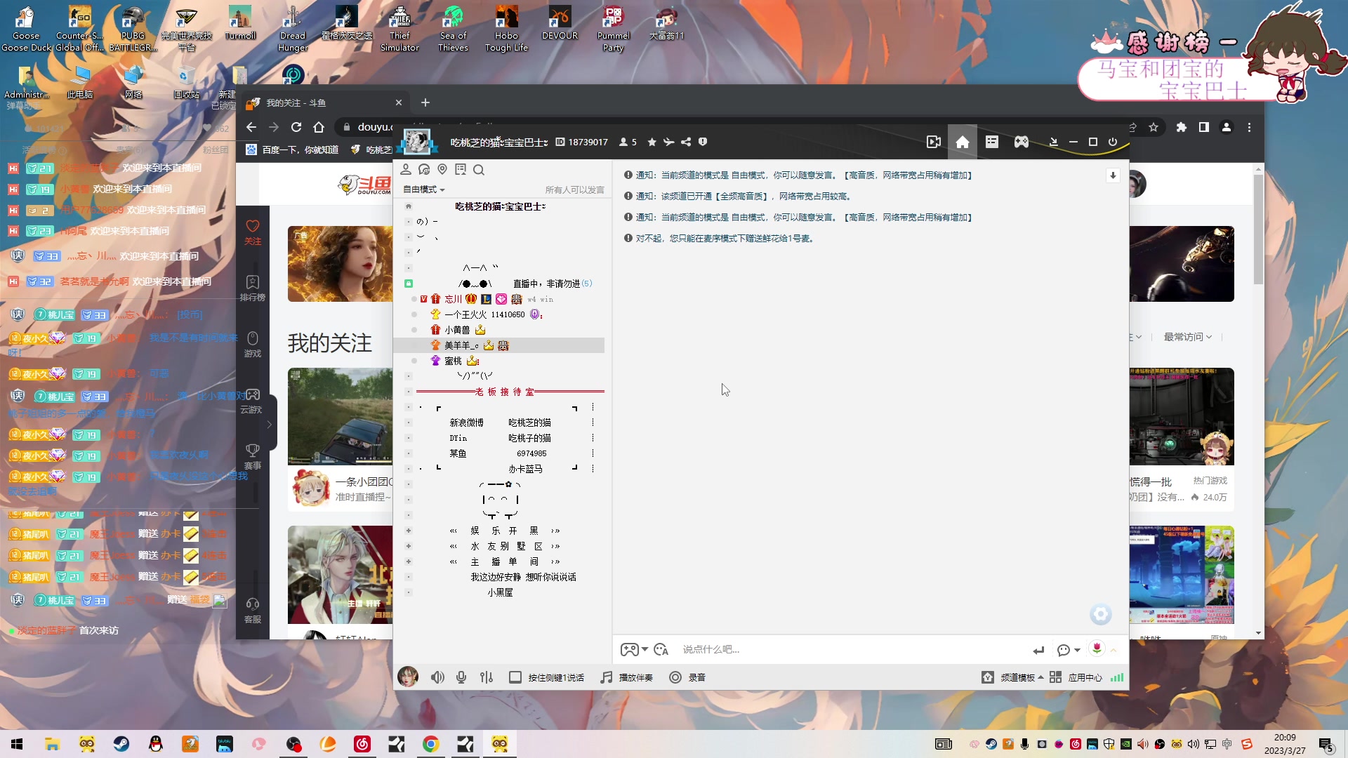Click the search magnifier icon in the channel panel

[479, 169]
